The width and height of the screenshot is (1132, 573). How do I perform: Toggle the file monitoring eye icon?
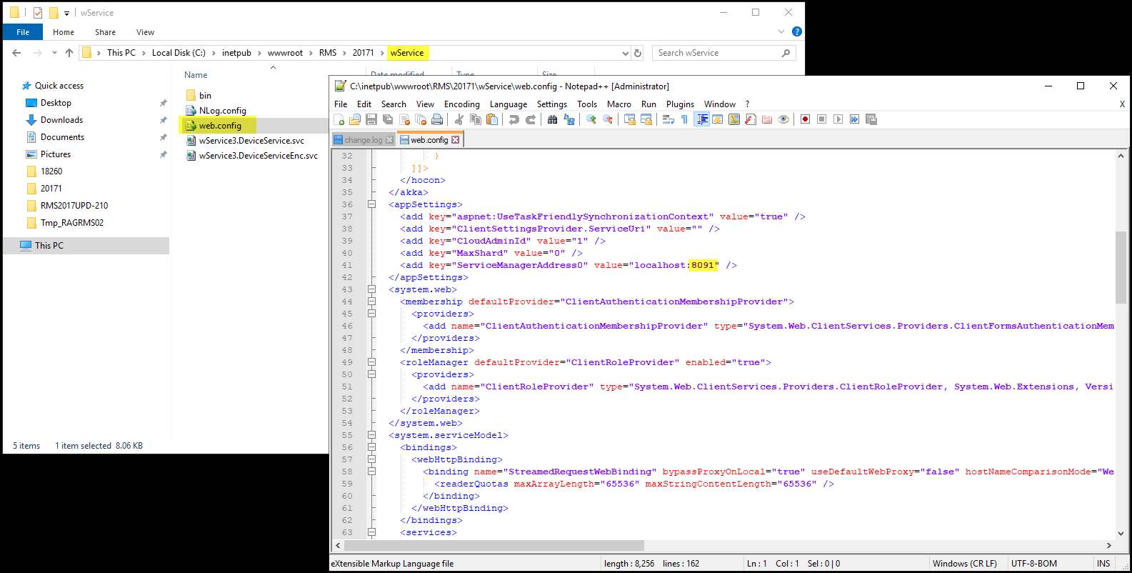click(783, 119)
